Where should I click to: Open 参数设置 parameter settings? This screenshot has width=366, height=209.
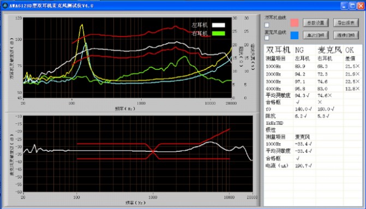(x=316, y=23)
